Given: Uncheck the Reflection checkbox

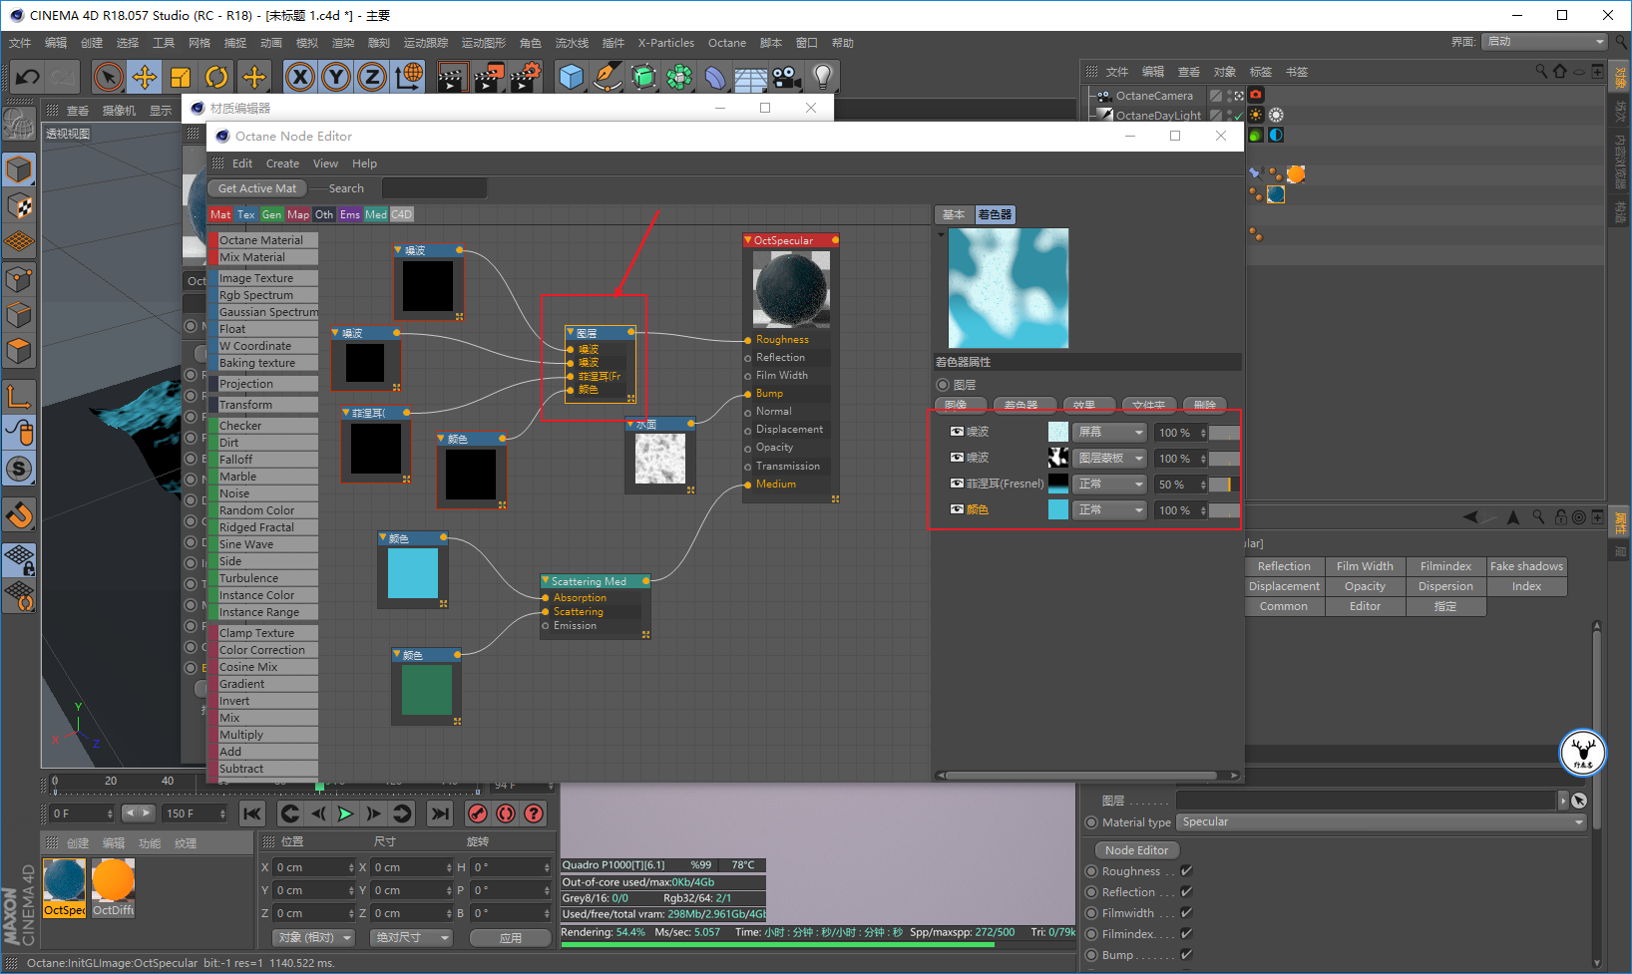Looking at the screenshot, I should [x=1186, y=891].
